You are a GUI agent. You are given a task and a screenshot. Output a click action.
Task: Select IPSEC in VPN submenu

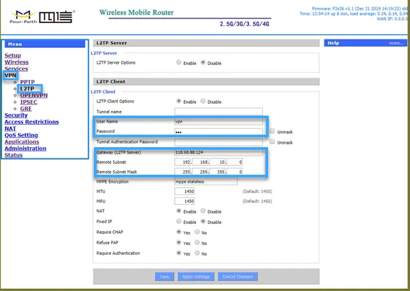tap(29, 102)
